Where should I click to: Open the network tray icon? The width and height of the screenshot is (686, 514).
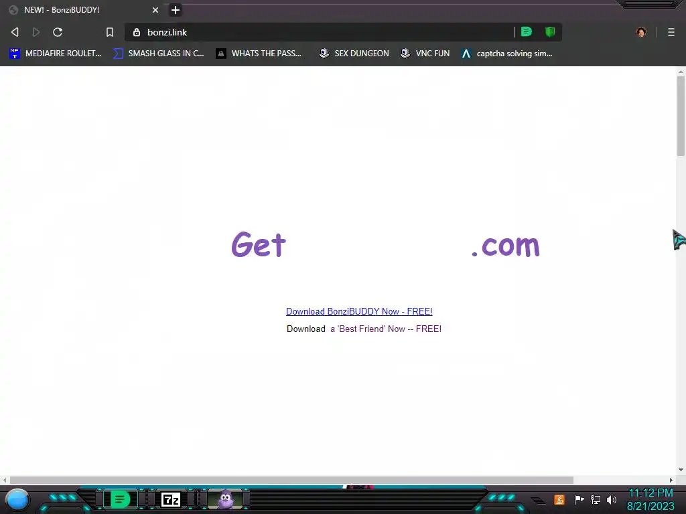[x=596, y=499]
